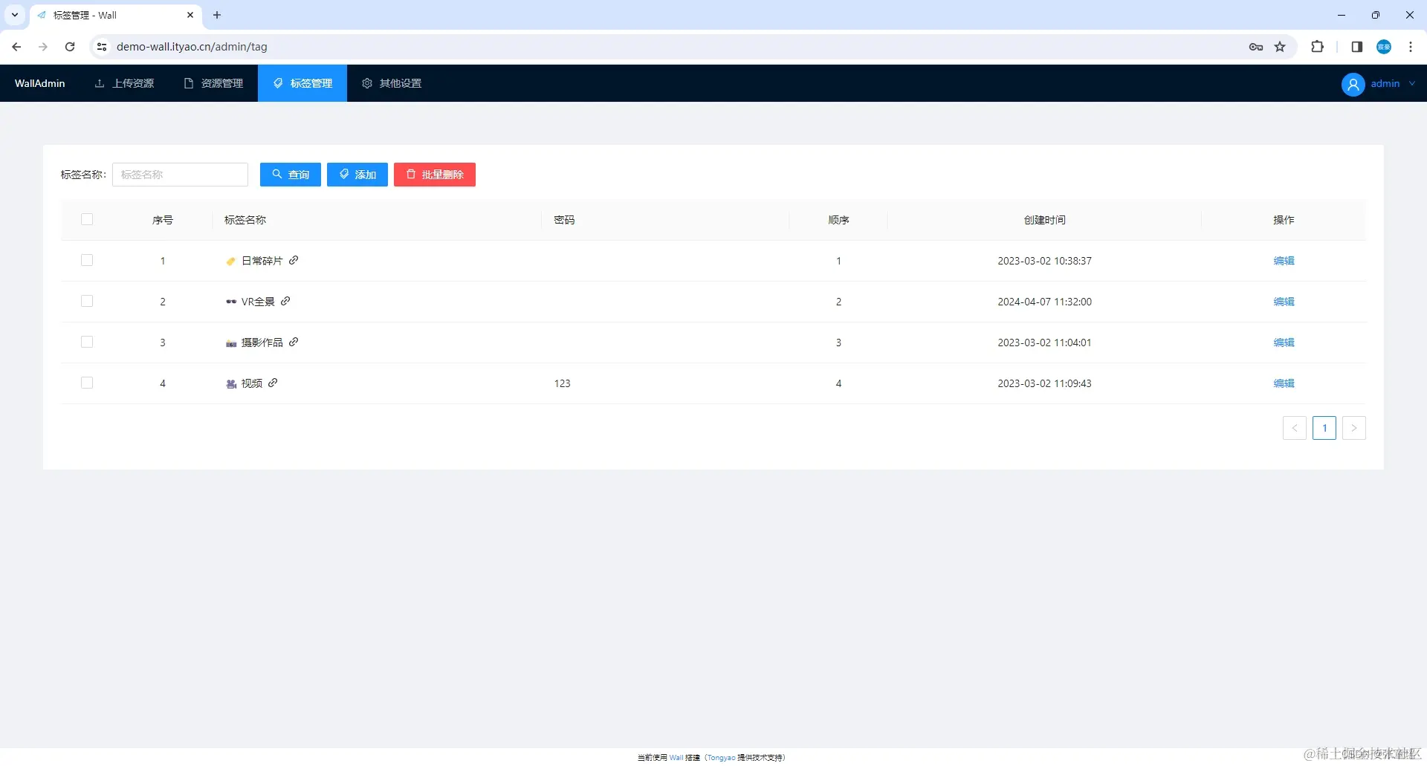The width and height of the screenshot is (1427, 766).
Task: Open the Tongyao link in footer
Action: 720,758
